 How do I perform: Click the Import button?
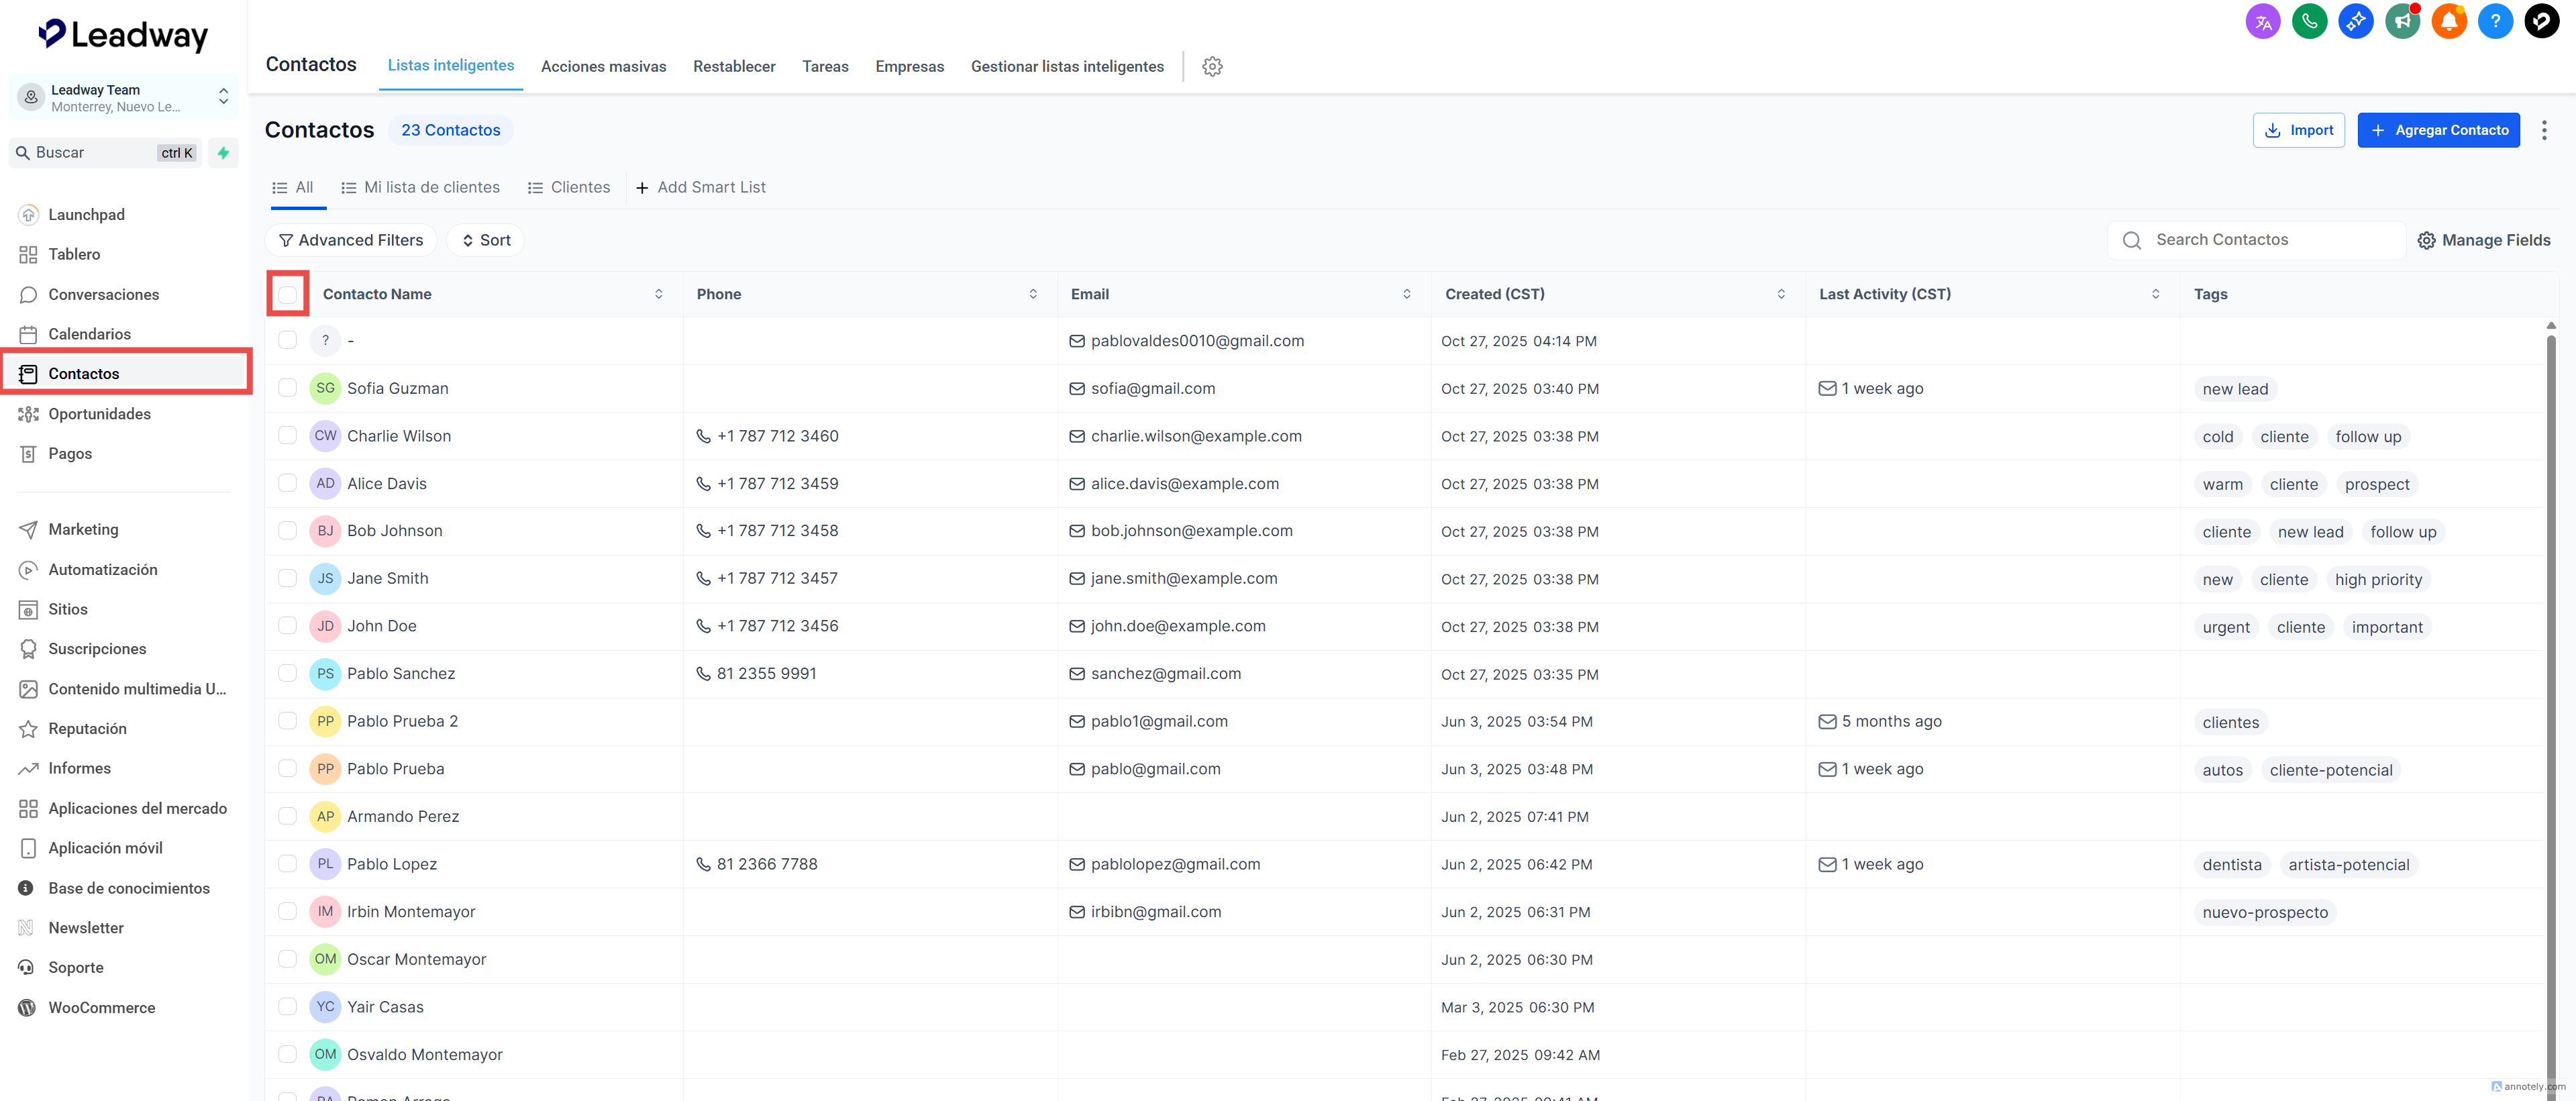2298,130
